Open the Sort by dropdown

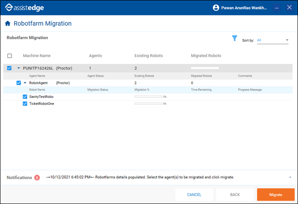pos(273,40)
